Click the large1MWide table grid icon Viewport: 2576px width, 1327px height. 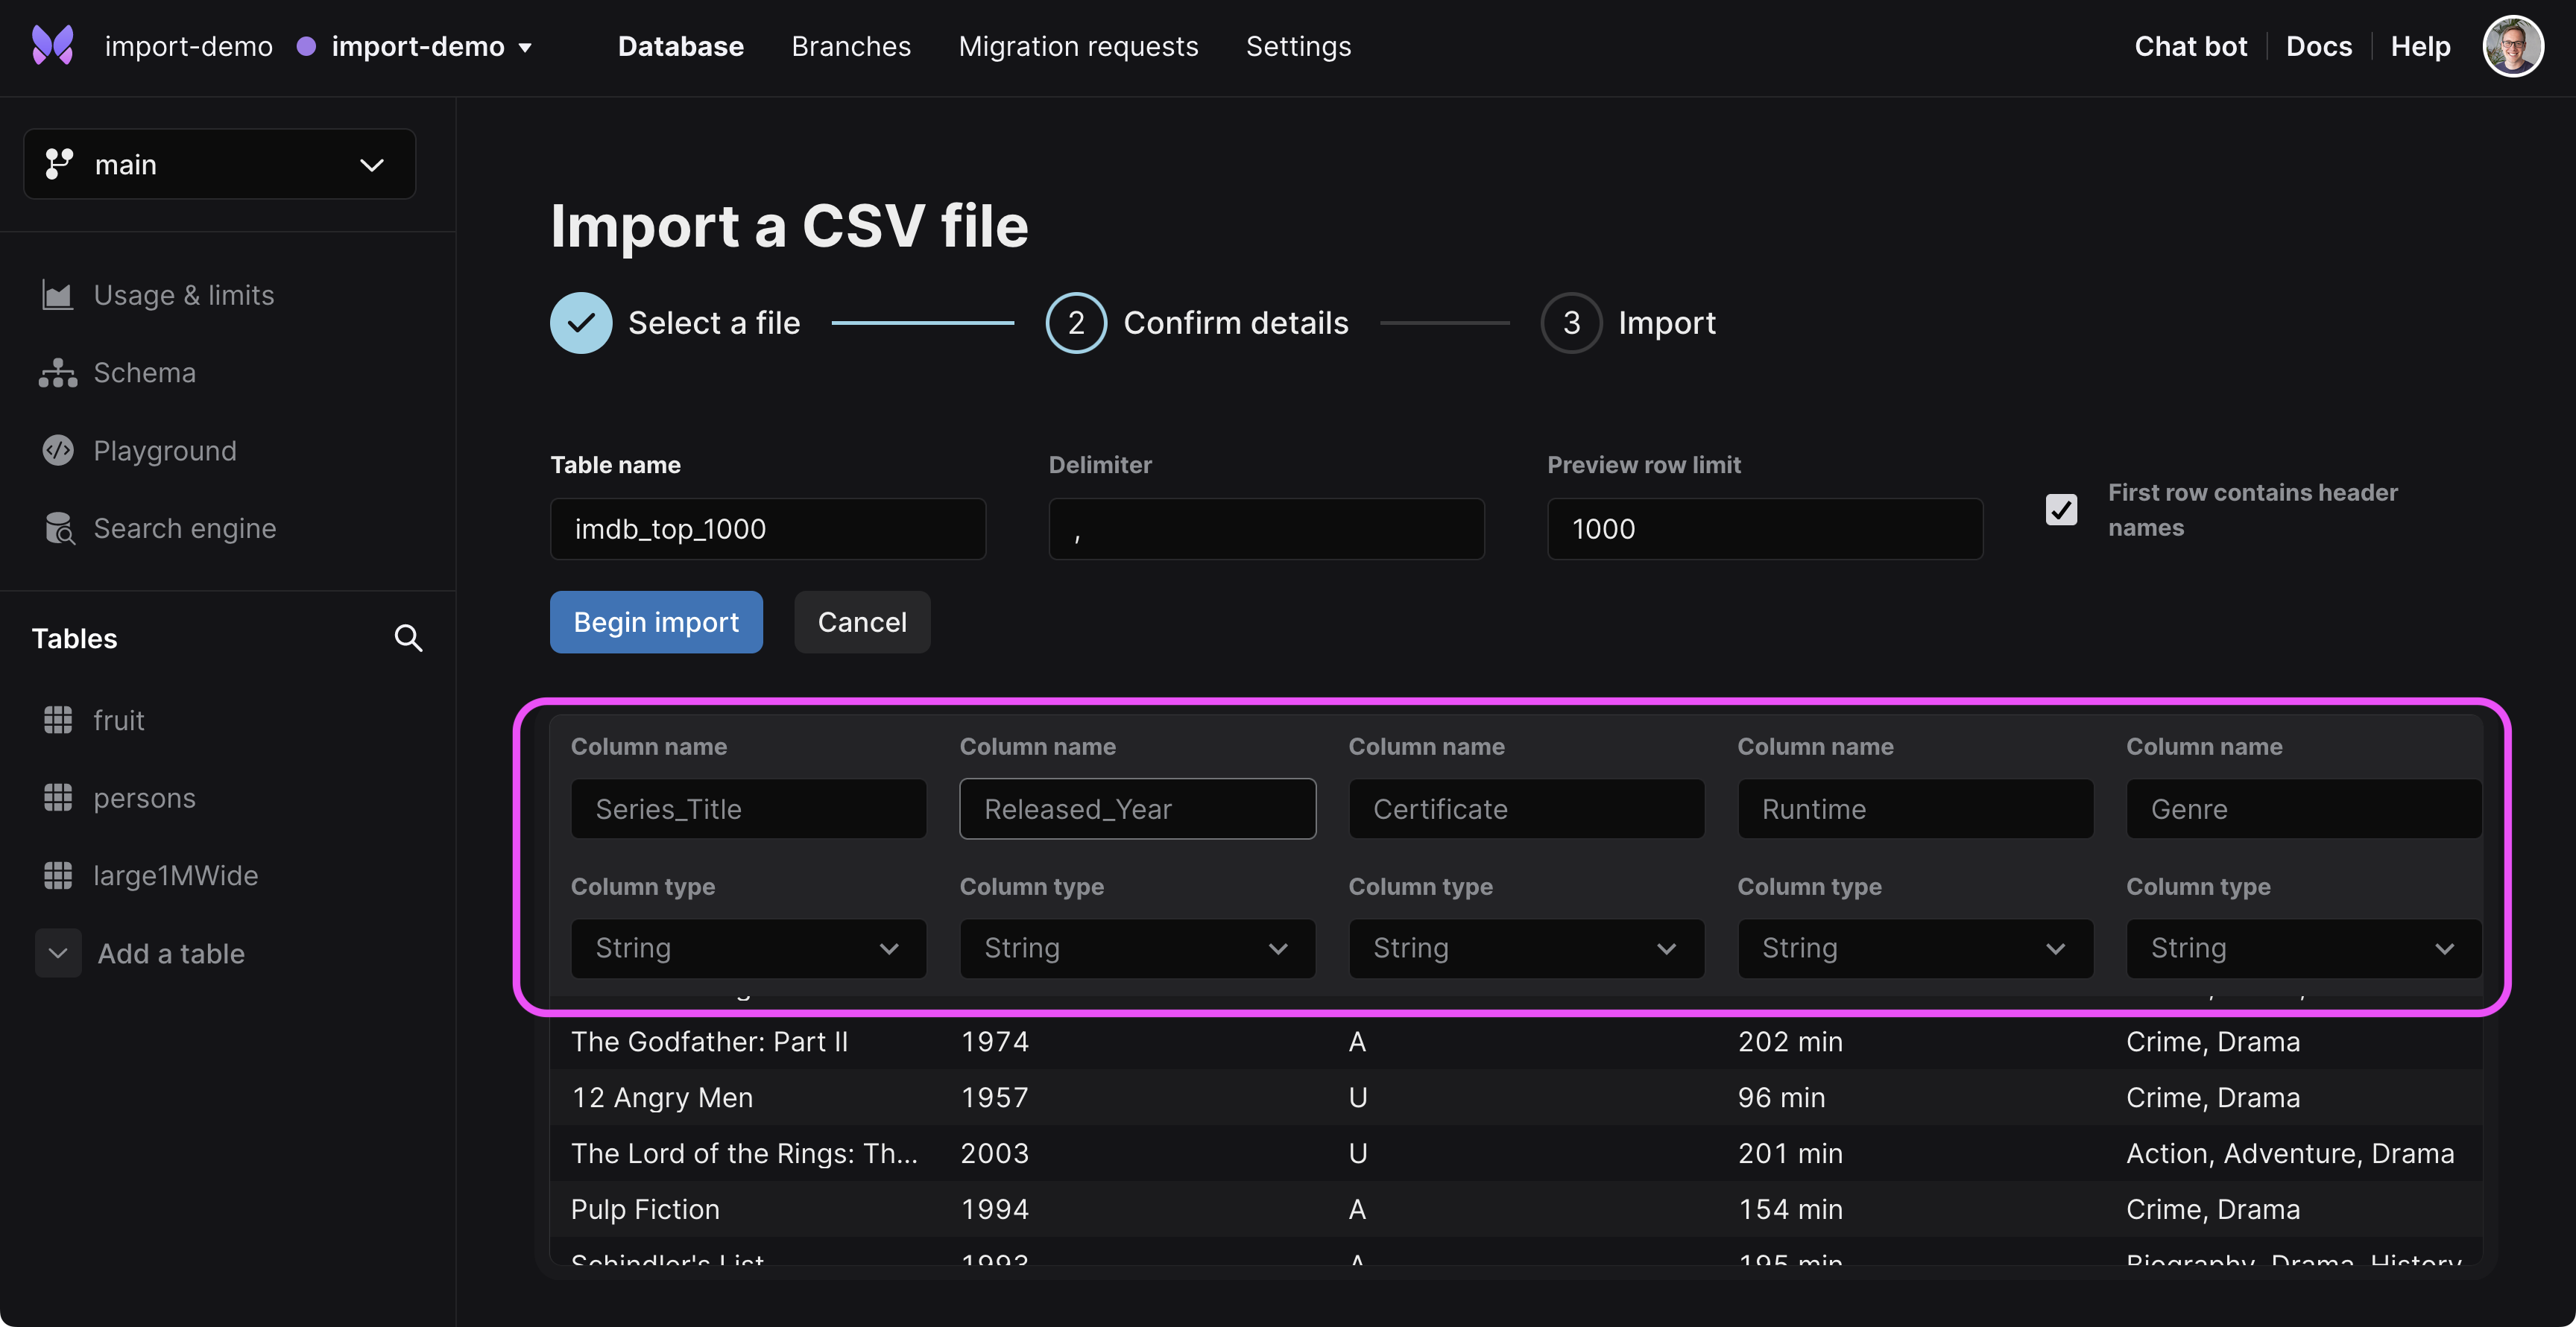(x=58, y=875)
